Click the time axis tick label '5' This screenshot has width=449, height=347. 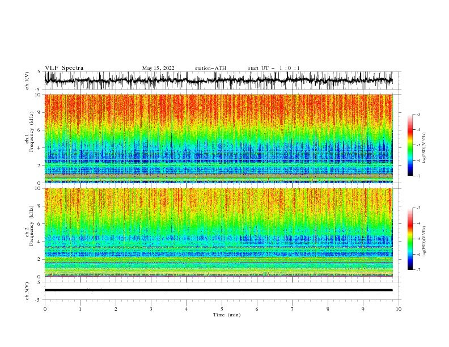pos(222,309)
